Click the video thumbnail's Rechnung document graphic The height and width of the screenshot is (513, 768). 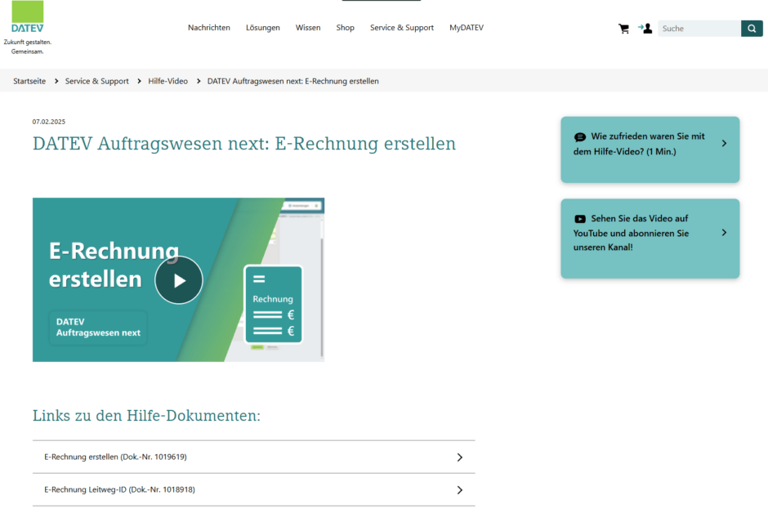pyautogui.click(x=274, y=305)
